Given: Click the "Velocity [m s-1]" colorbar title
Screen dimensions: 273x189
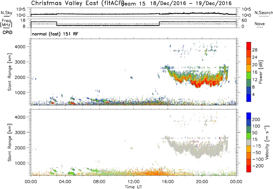Looking at the screenshot, I should pos(267,142).
